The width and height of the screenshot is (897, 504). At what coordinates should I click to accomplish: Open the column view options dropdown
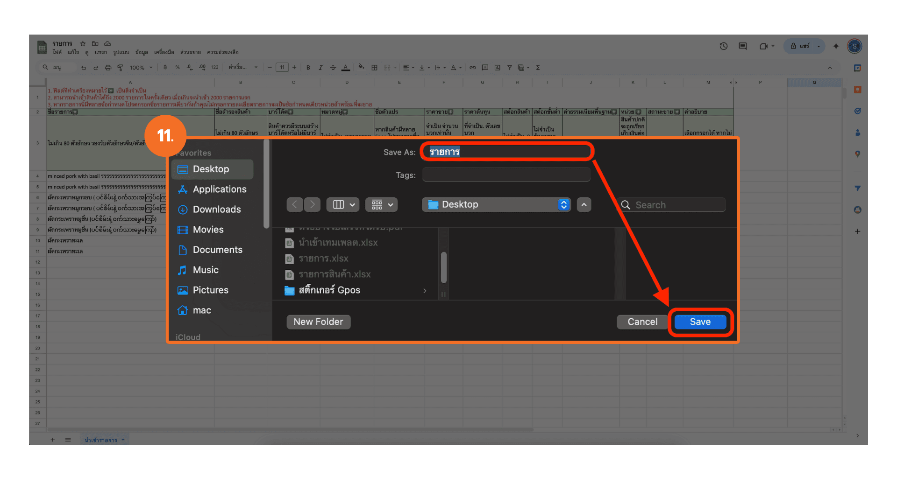[x=343, y=205]
